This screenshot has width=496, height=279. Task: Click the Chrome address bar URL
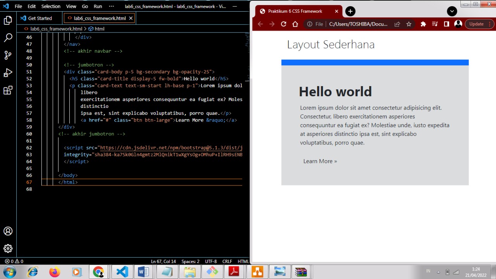point(358,24)
